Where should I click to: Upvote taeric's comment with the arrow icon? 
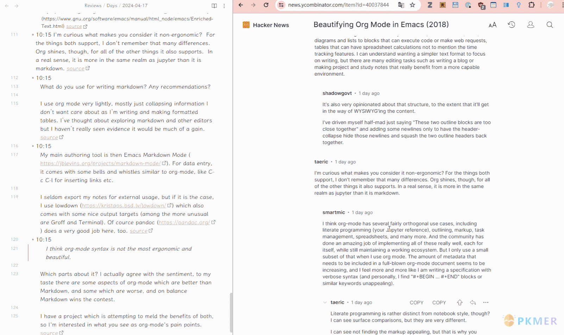460,302
